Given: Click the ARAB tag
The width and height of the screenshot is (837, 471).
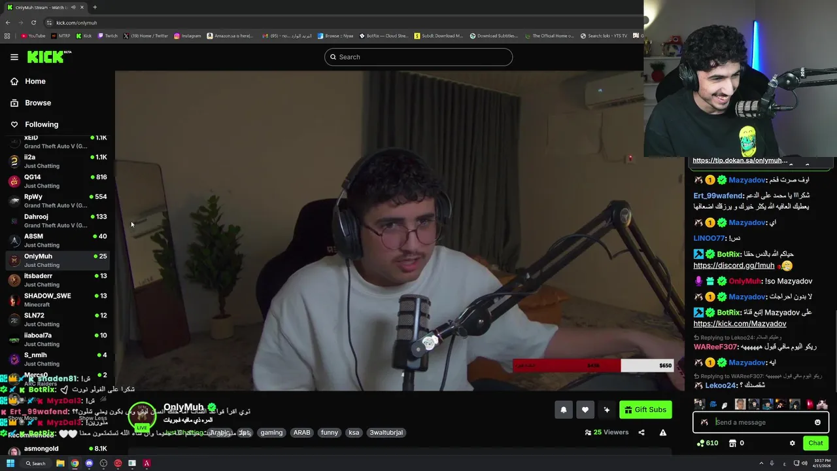Looking at the screenshot, I should point(301,432).
